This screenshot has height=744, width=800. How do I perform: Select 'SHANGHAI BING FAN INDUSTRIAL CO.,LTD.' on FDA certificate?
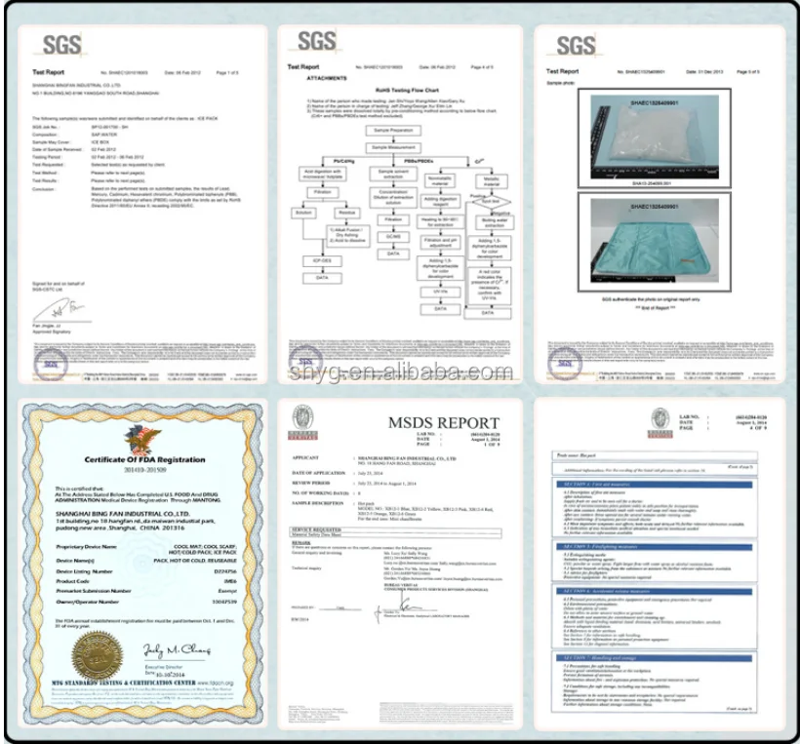123,514
